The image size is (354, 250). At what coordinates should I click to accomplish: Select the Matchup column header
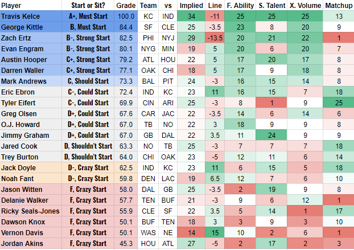click(x=338, y=5)
